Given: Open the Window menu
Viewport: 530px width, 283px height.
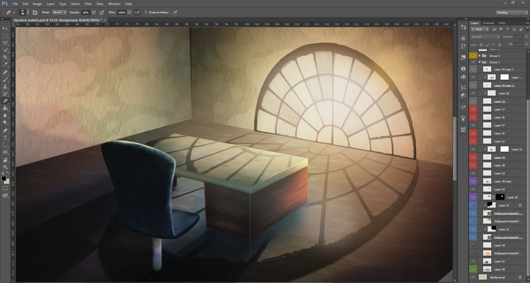Looking at the screenshot, I should pyautogui.click(x=114, y=4).
